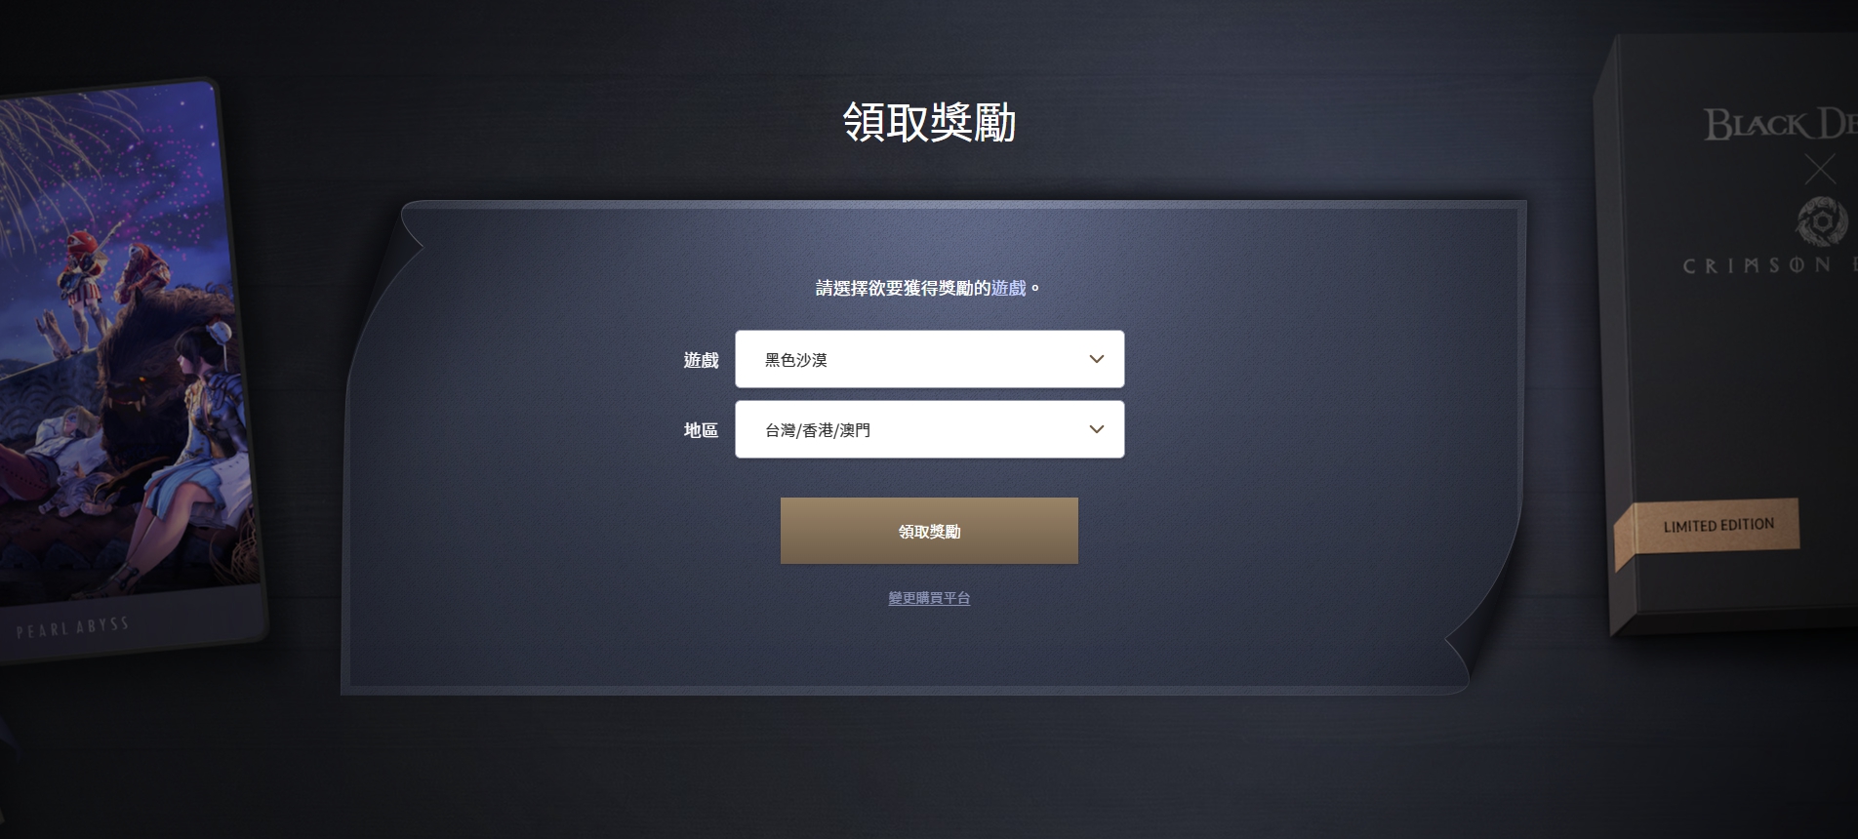Click the LIMITED EDITION ribbon label

1718,525
